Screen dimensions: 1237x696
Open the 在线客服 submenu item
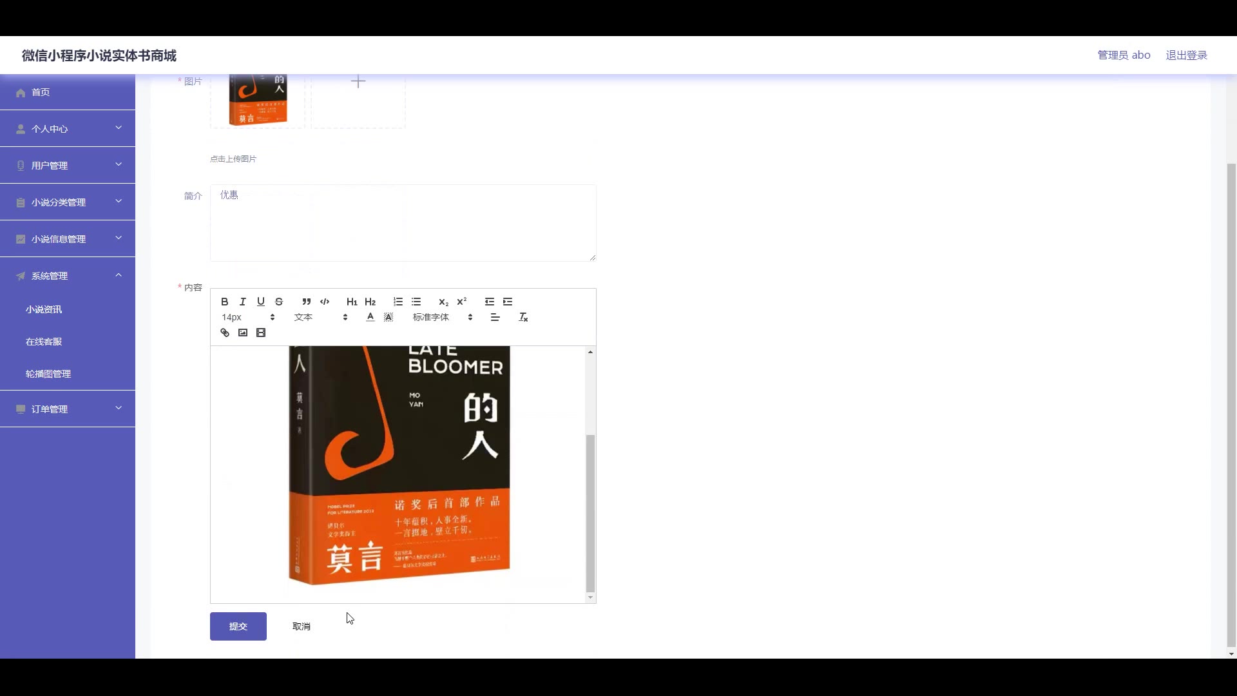click(68, 342)
